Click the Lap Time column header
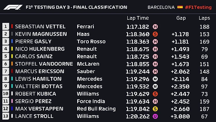The height and width of the screenshot is (122, 216). click(x=138, y=18)
